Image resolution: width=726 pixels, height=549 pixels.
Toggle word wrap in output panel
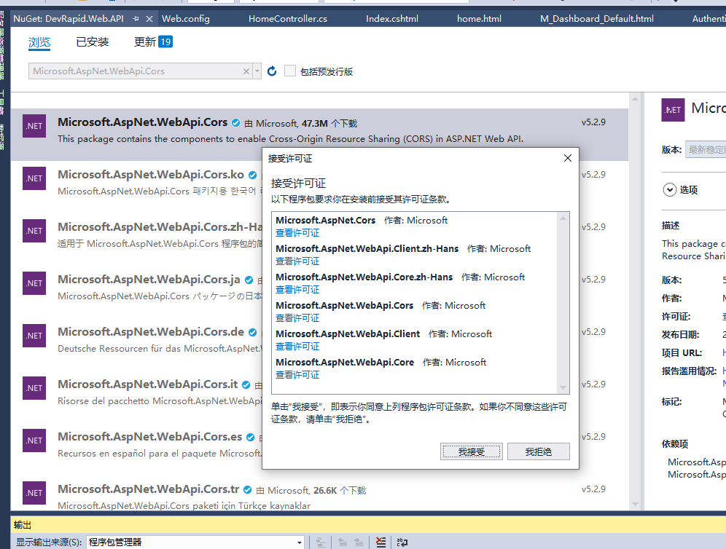click(x=402, y=542)
